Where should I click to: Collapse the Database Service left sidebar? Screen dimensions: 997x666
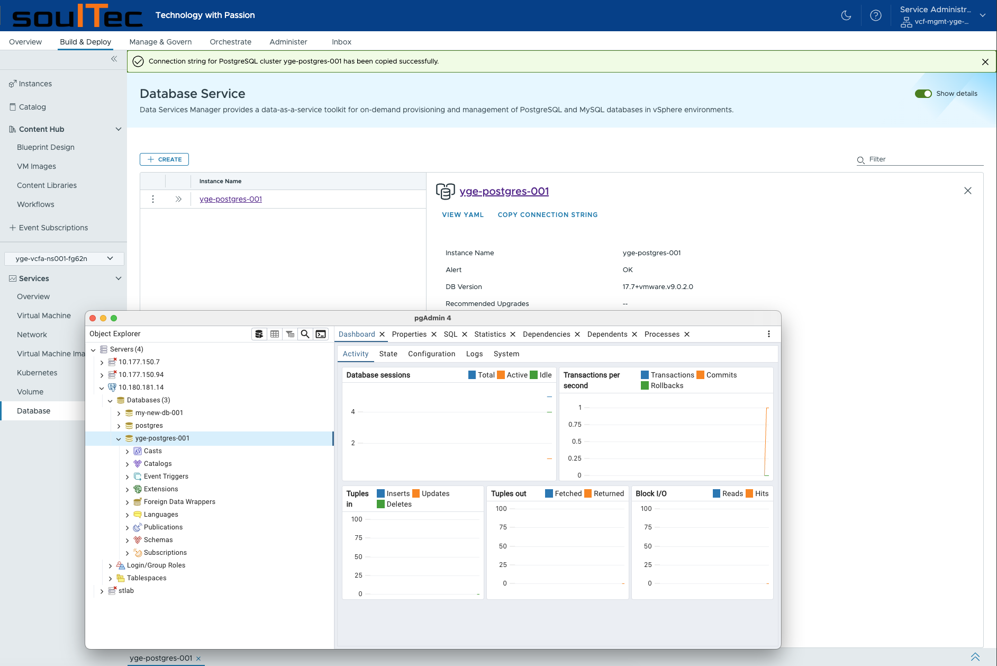114,59
